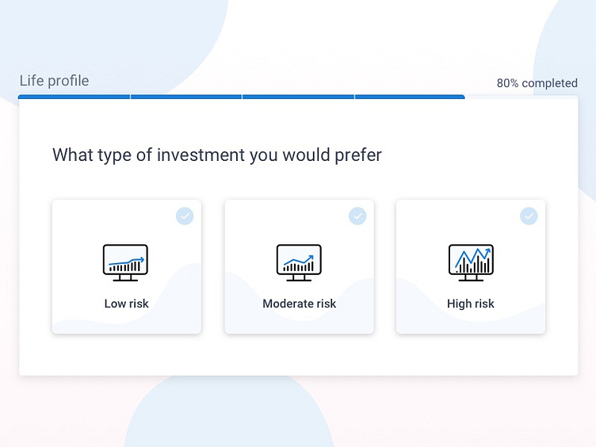Jump to the second progress bar segment
596x447 pixels.
coord(186,97)
